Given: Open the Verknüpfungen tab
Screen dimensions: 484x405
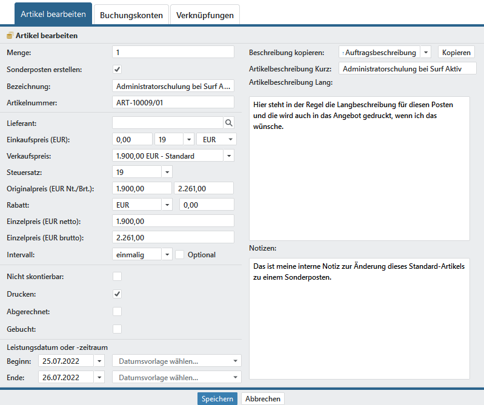Looking at the screenshot, I should click(x=205, y=15).
